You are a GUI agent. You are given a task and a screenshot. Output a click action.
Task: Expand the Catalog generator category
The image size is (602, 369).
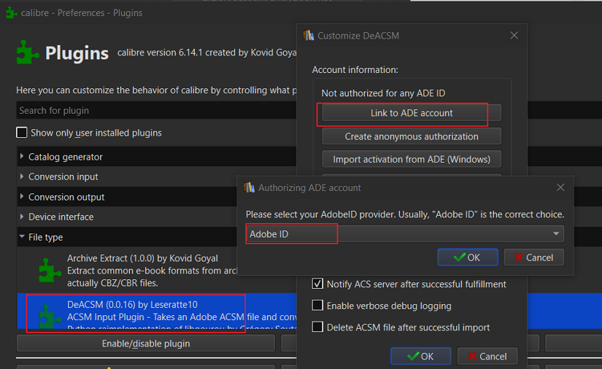tap(22, 157)
